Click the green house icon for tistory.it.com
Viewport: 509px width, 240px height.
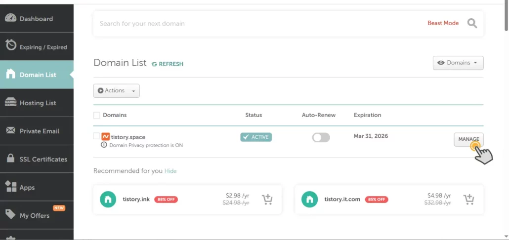pos(310,200)
